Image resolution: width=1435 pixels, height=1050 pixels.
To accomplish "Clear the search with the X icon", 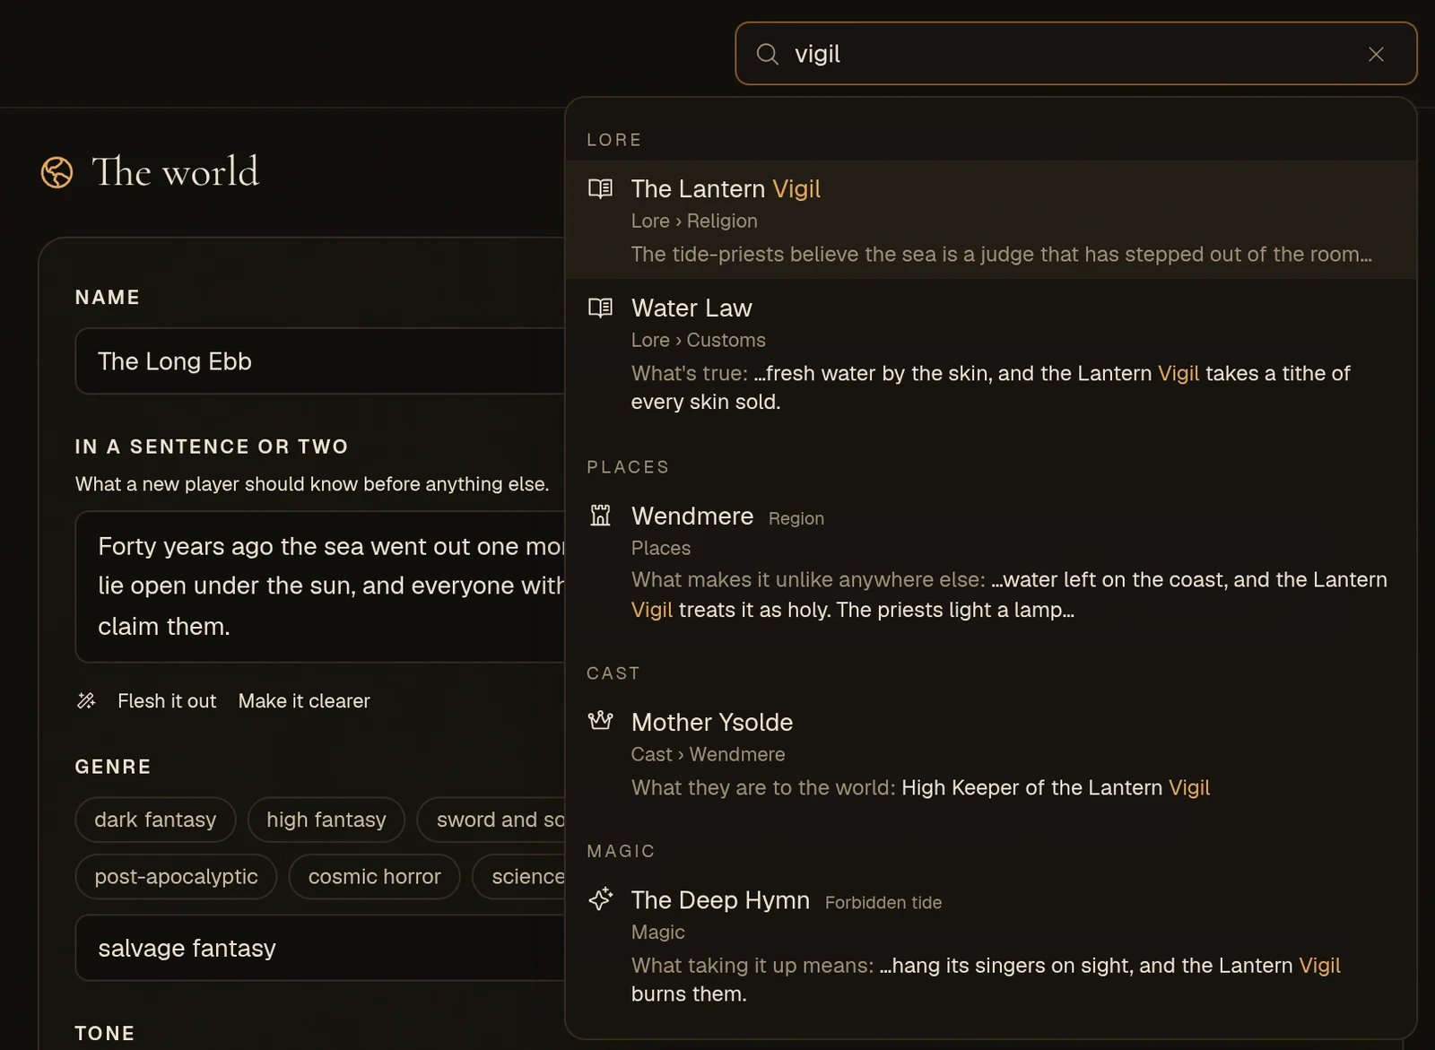I will click(x=1376, y=54).
